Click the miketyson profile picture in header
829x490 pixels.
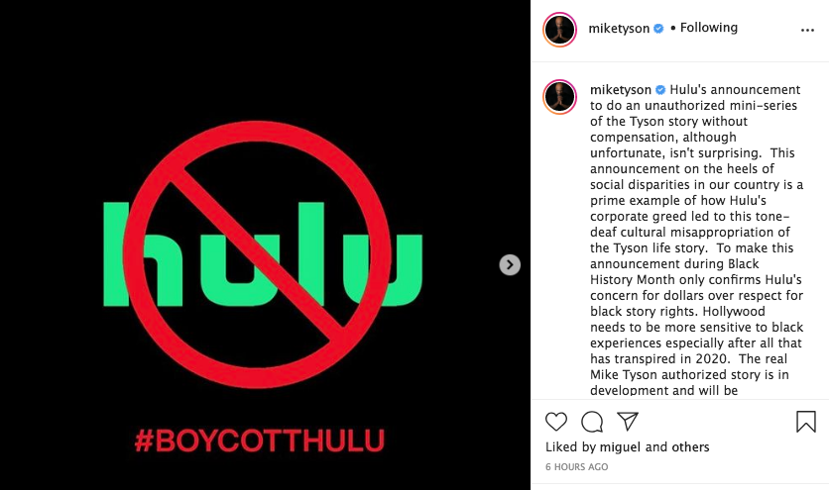(560, 30)
